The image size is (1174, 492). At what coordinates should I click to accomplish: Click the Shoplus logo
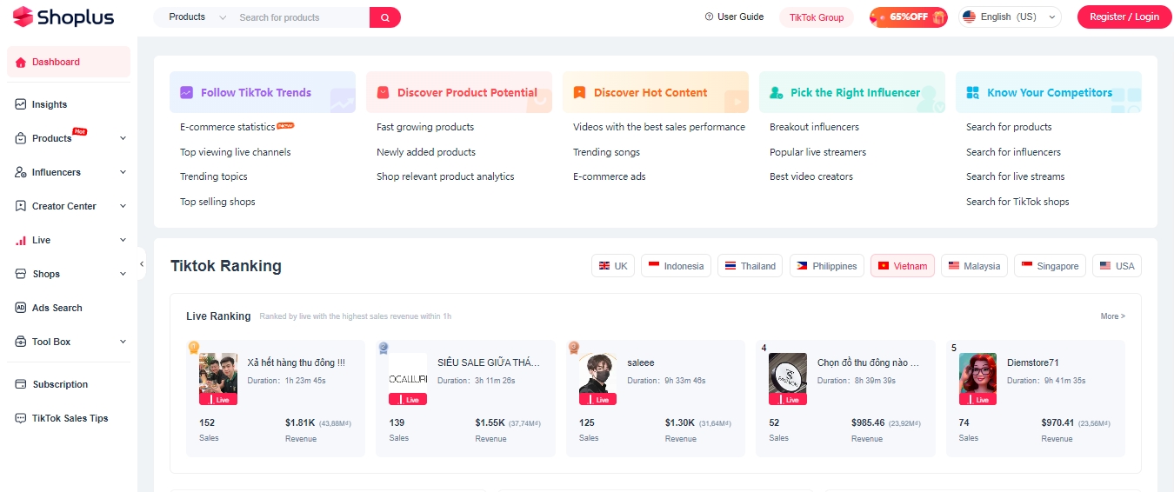click(63, 17)
